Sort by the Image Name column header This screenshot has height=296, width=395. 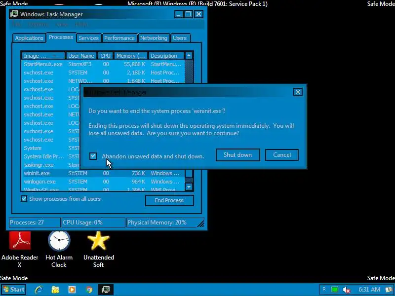tap(43, 56)
